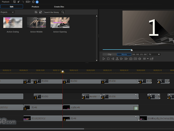Stop the preview playback
174x131 pixels.
(108, 59)
